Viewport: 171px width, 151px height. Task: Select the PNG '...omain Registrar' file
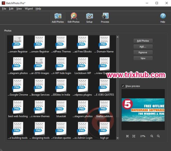pos(39,44)
